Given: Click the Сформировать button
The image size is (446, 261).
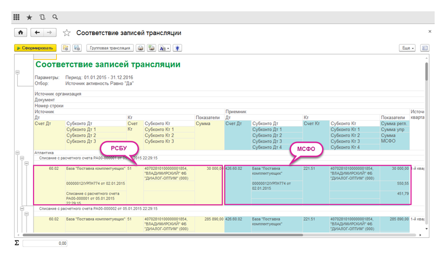Looking at the screenshot, I should point(35,48).
